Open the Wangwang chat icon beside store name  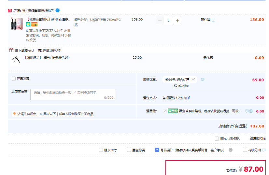58,10
